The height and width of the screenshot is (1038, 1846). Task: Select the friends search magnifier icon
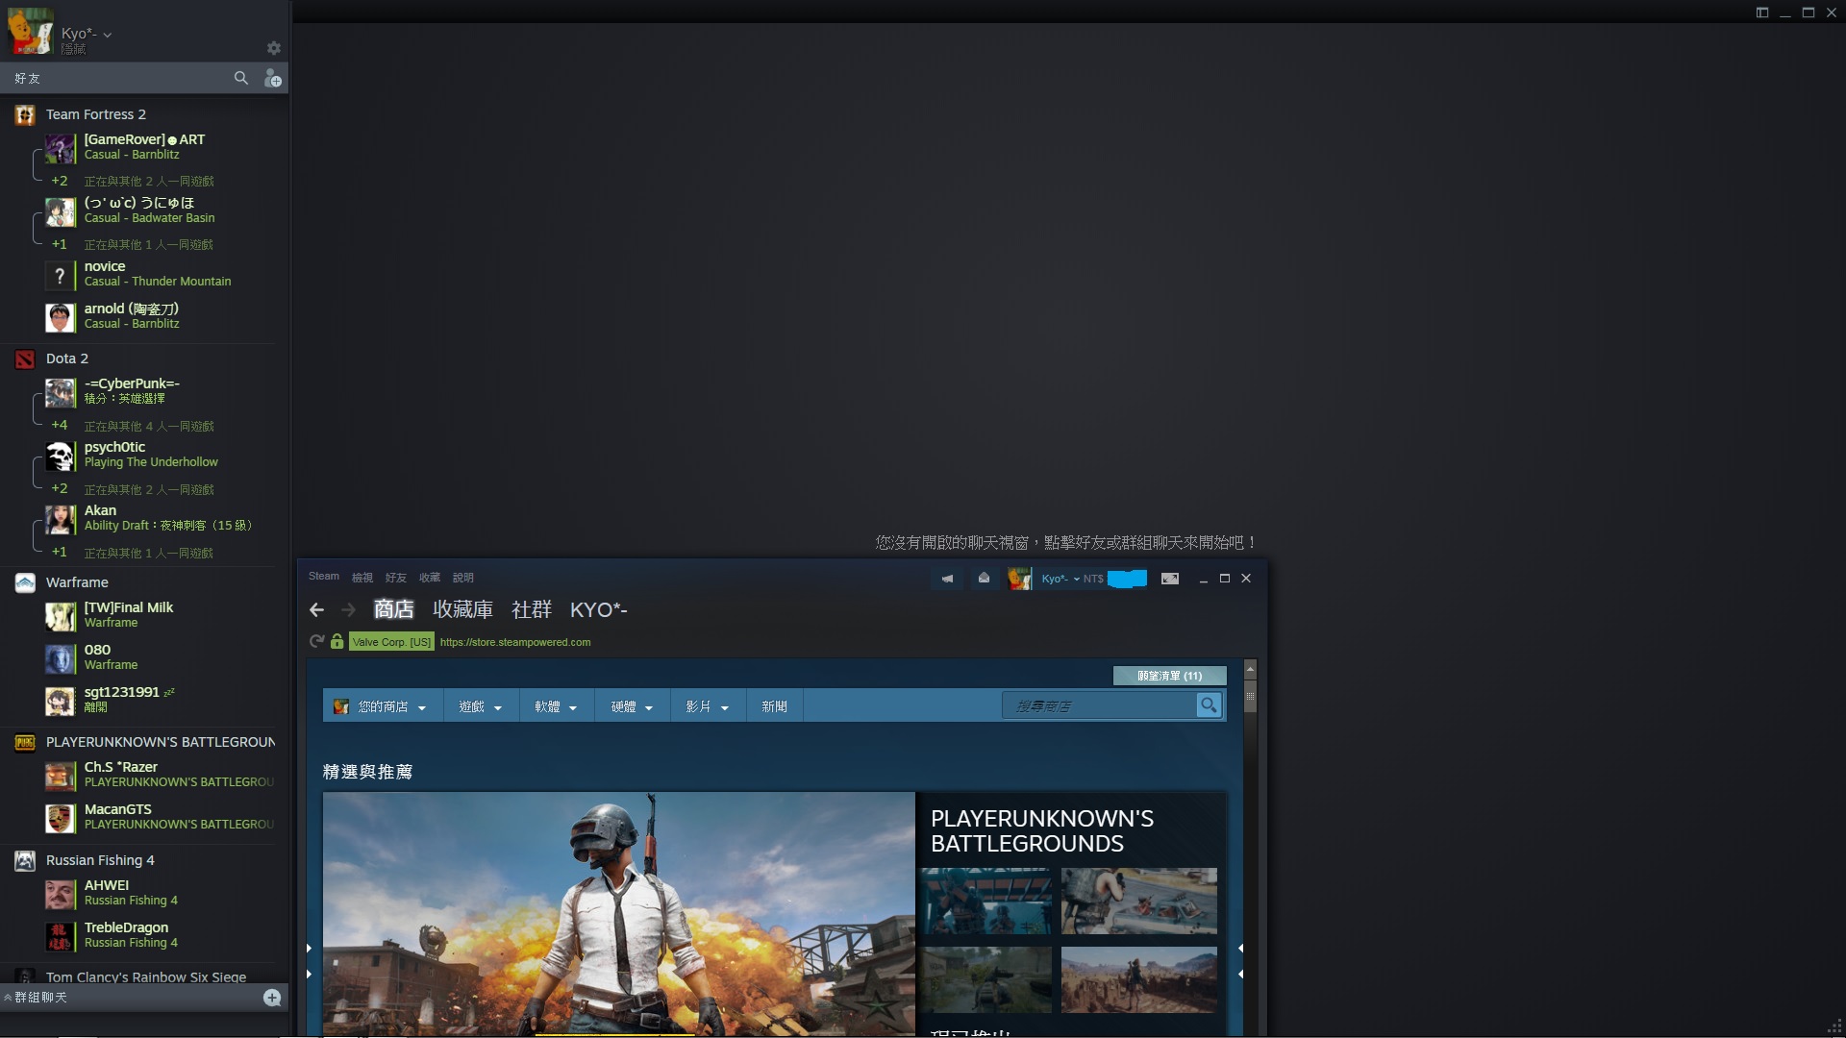tap(241, 78)
